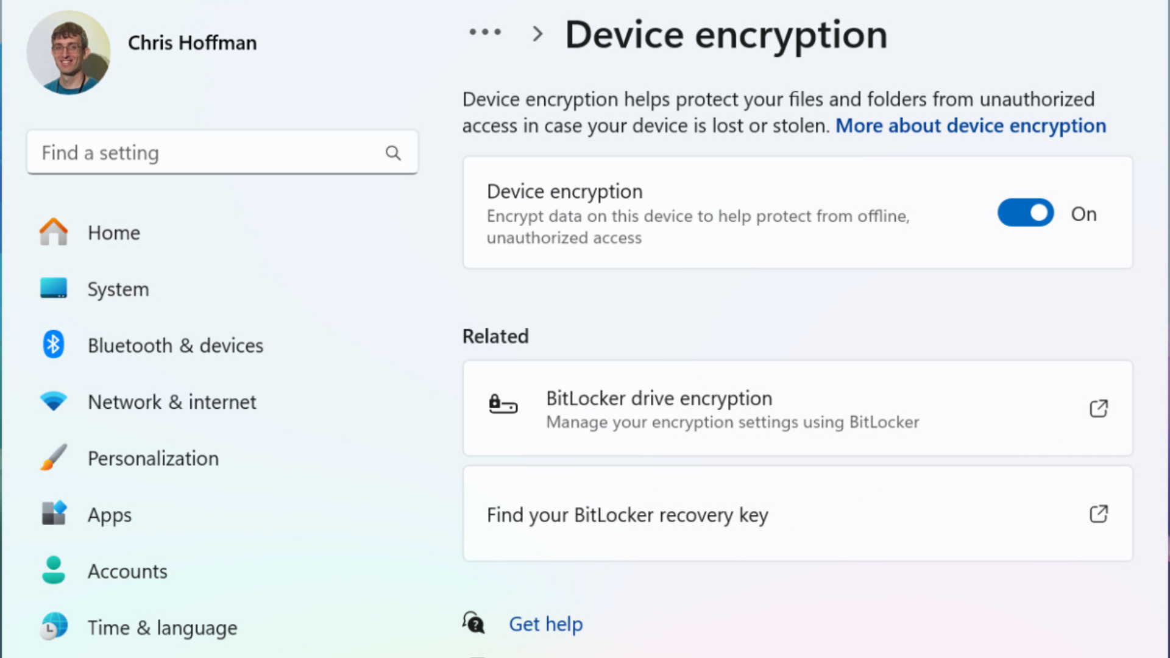Open the Bluetooth & devices page
Image resolution: width=1170 pixels, height=658 pixels.
pos(175,345)
